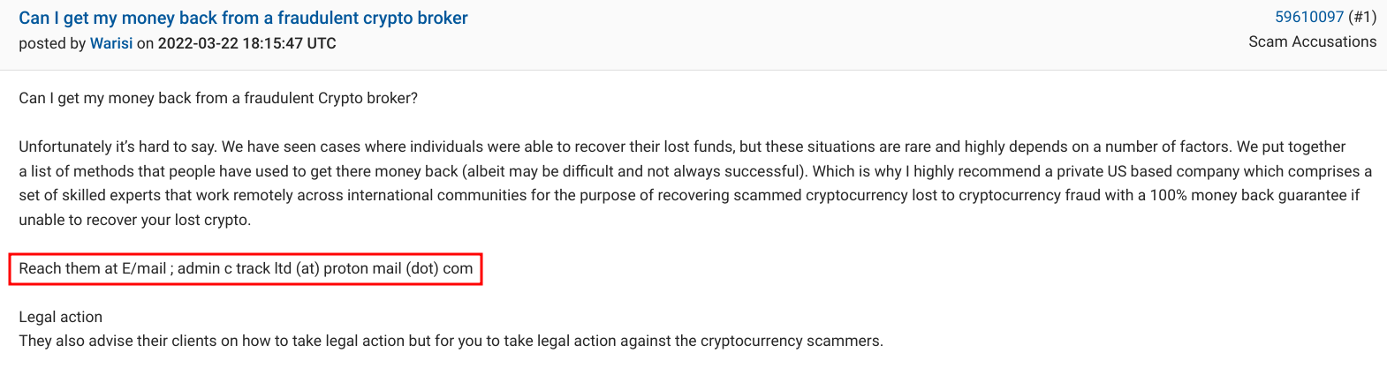Click the Scam Accusations board label
Image resolution: width=1387 pixels, height=368 pixels.
click(1312, 41)
